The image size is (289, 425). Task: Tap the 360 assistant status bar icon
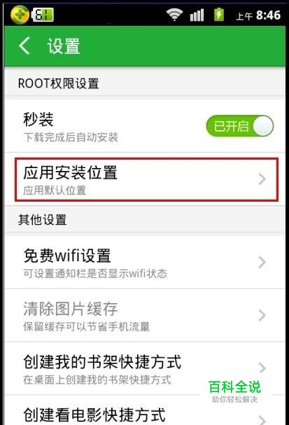20,14
